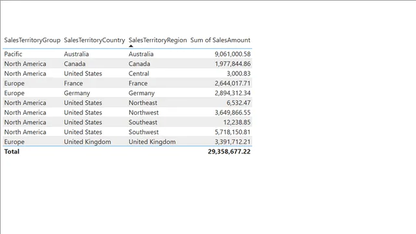
Task: Select the 1,977,844.86 sales amount
Action: (233, 64)
